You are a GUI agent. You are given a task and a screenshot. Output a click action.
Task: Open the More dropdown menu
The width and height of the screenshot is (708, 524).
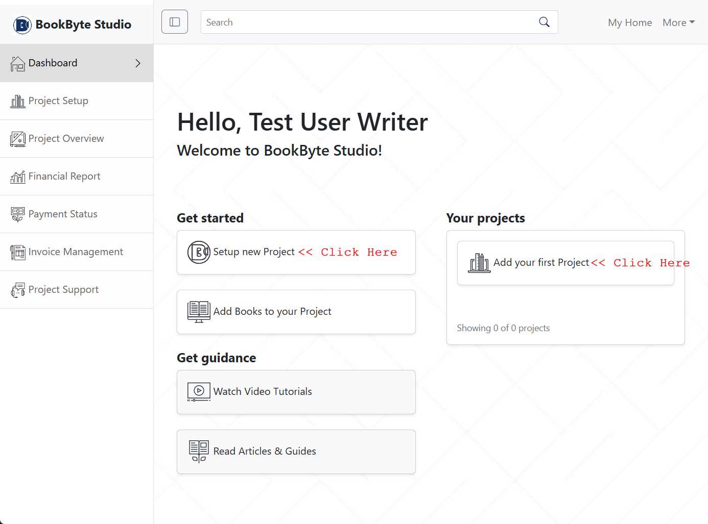pos(678,22)
